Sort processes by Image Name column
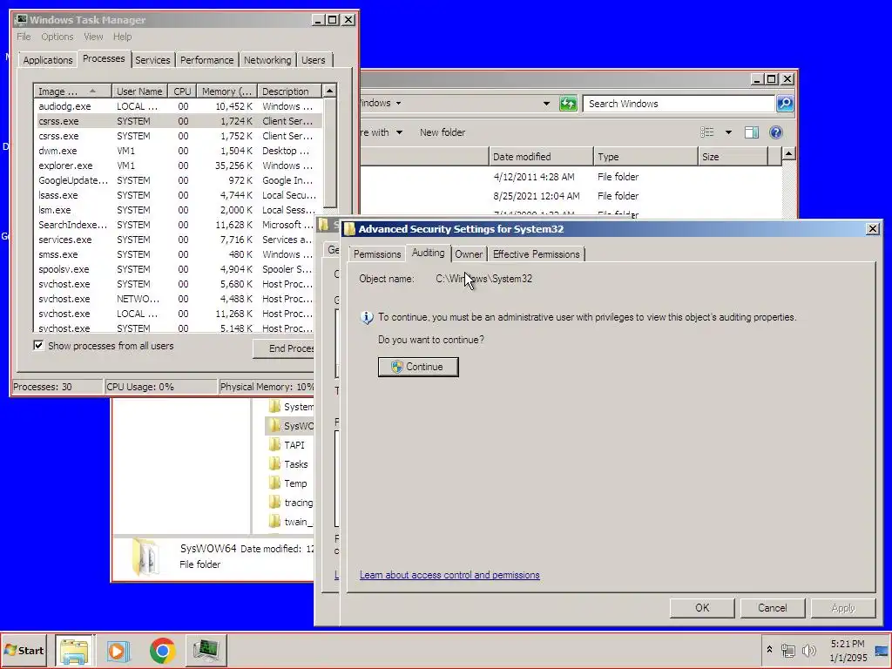This screenshot has width=892, height=669. (x=72, y=91)
